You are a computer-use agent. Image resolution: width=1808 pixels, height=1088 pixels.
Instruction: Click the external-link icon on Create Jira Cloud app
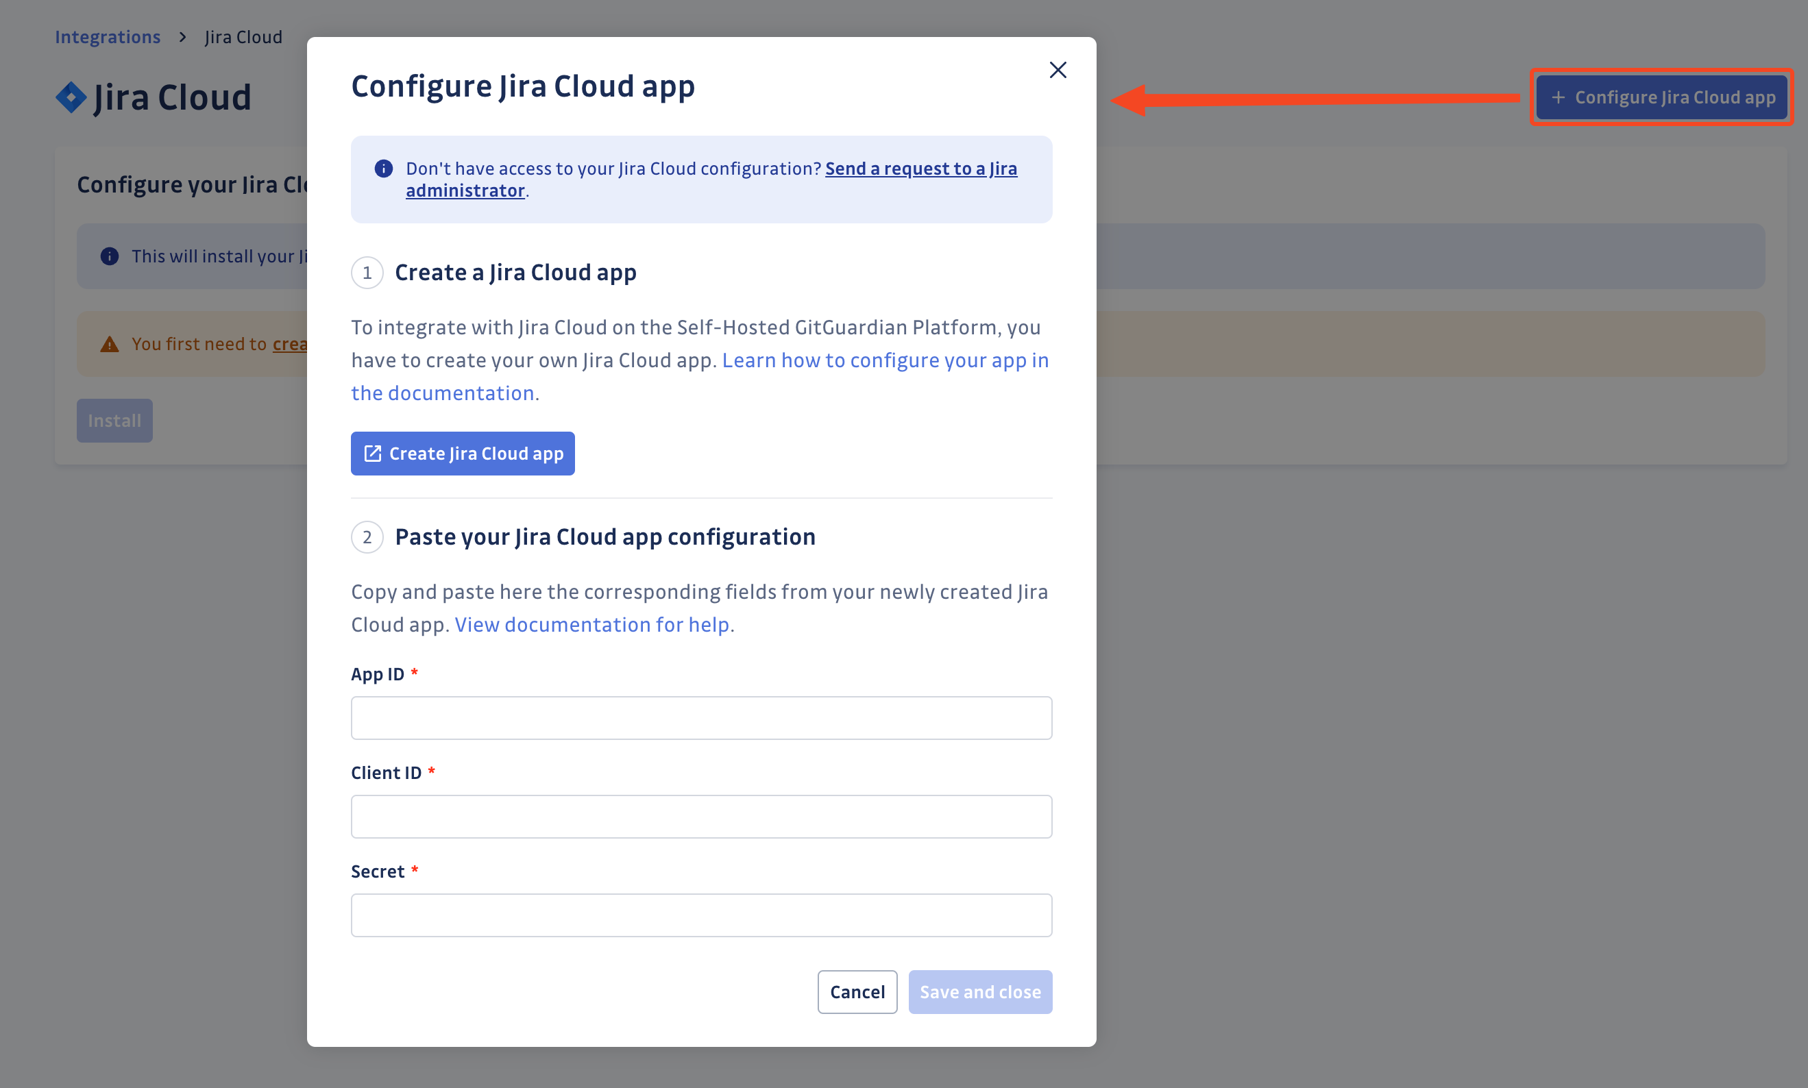(372, 453)
